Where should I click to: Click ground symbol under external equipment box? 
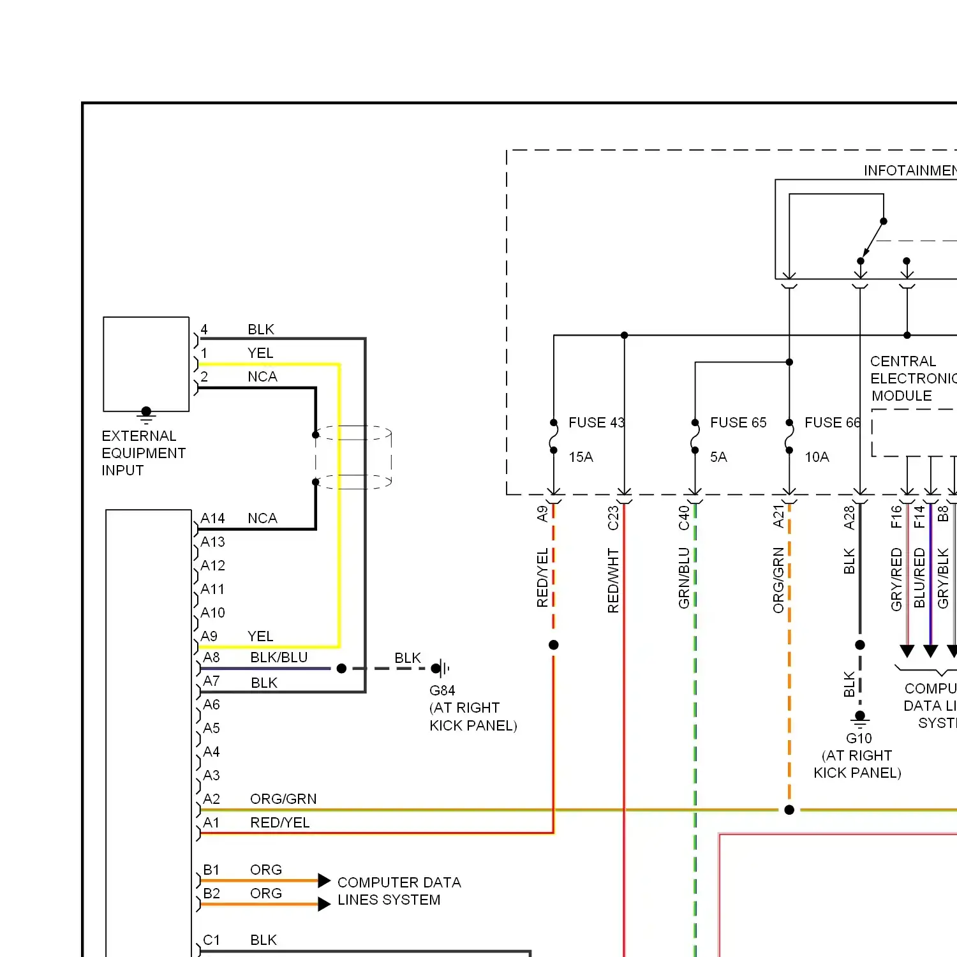[146, 416]
